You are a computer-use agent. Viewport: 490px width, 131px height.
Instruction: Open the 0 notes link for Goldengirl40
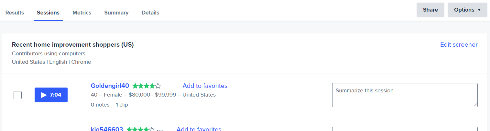[x=100, y=105]
